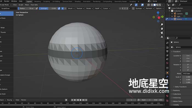Open the Brush dropdown
This screenshot has width=192, height=108.
click(71, 8)
